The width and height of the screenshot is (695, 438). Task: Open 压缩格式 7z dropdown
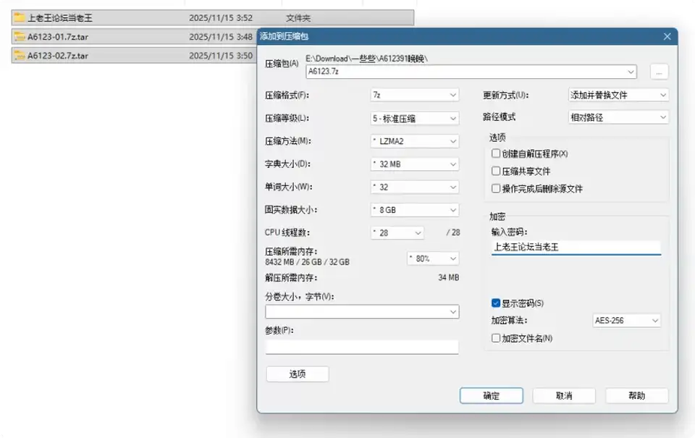[414, 95]
